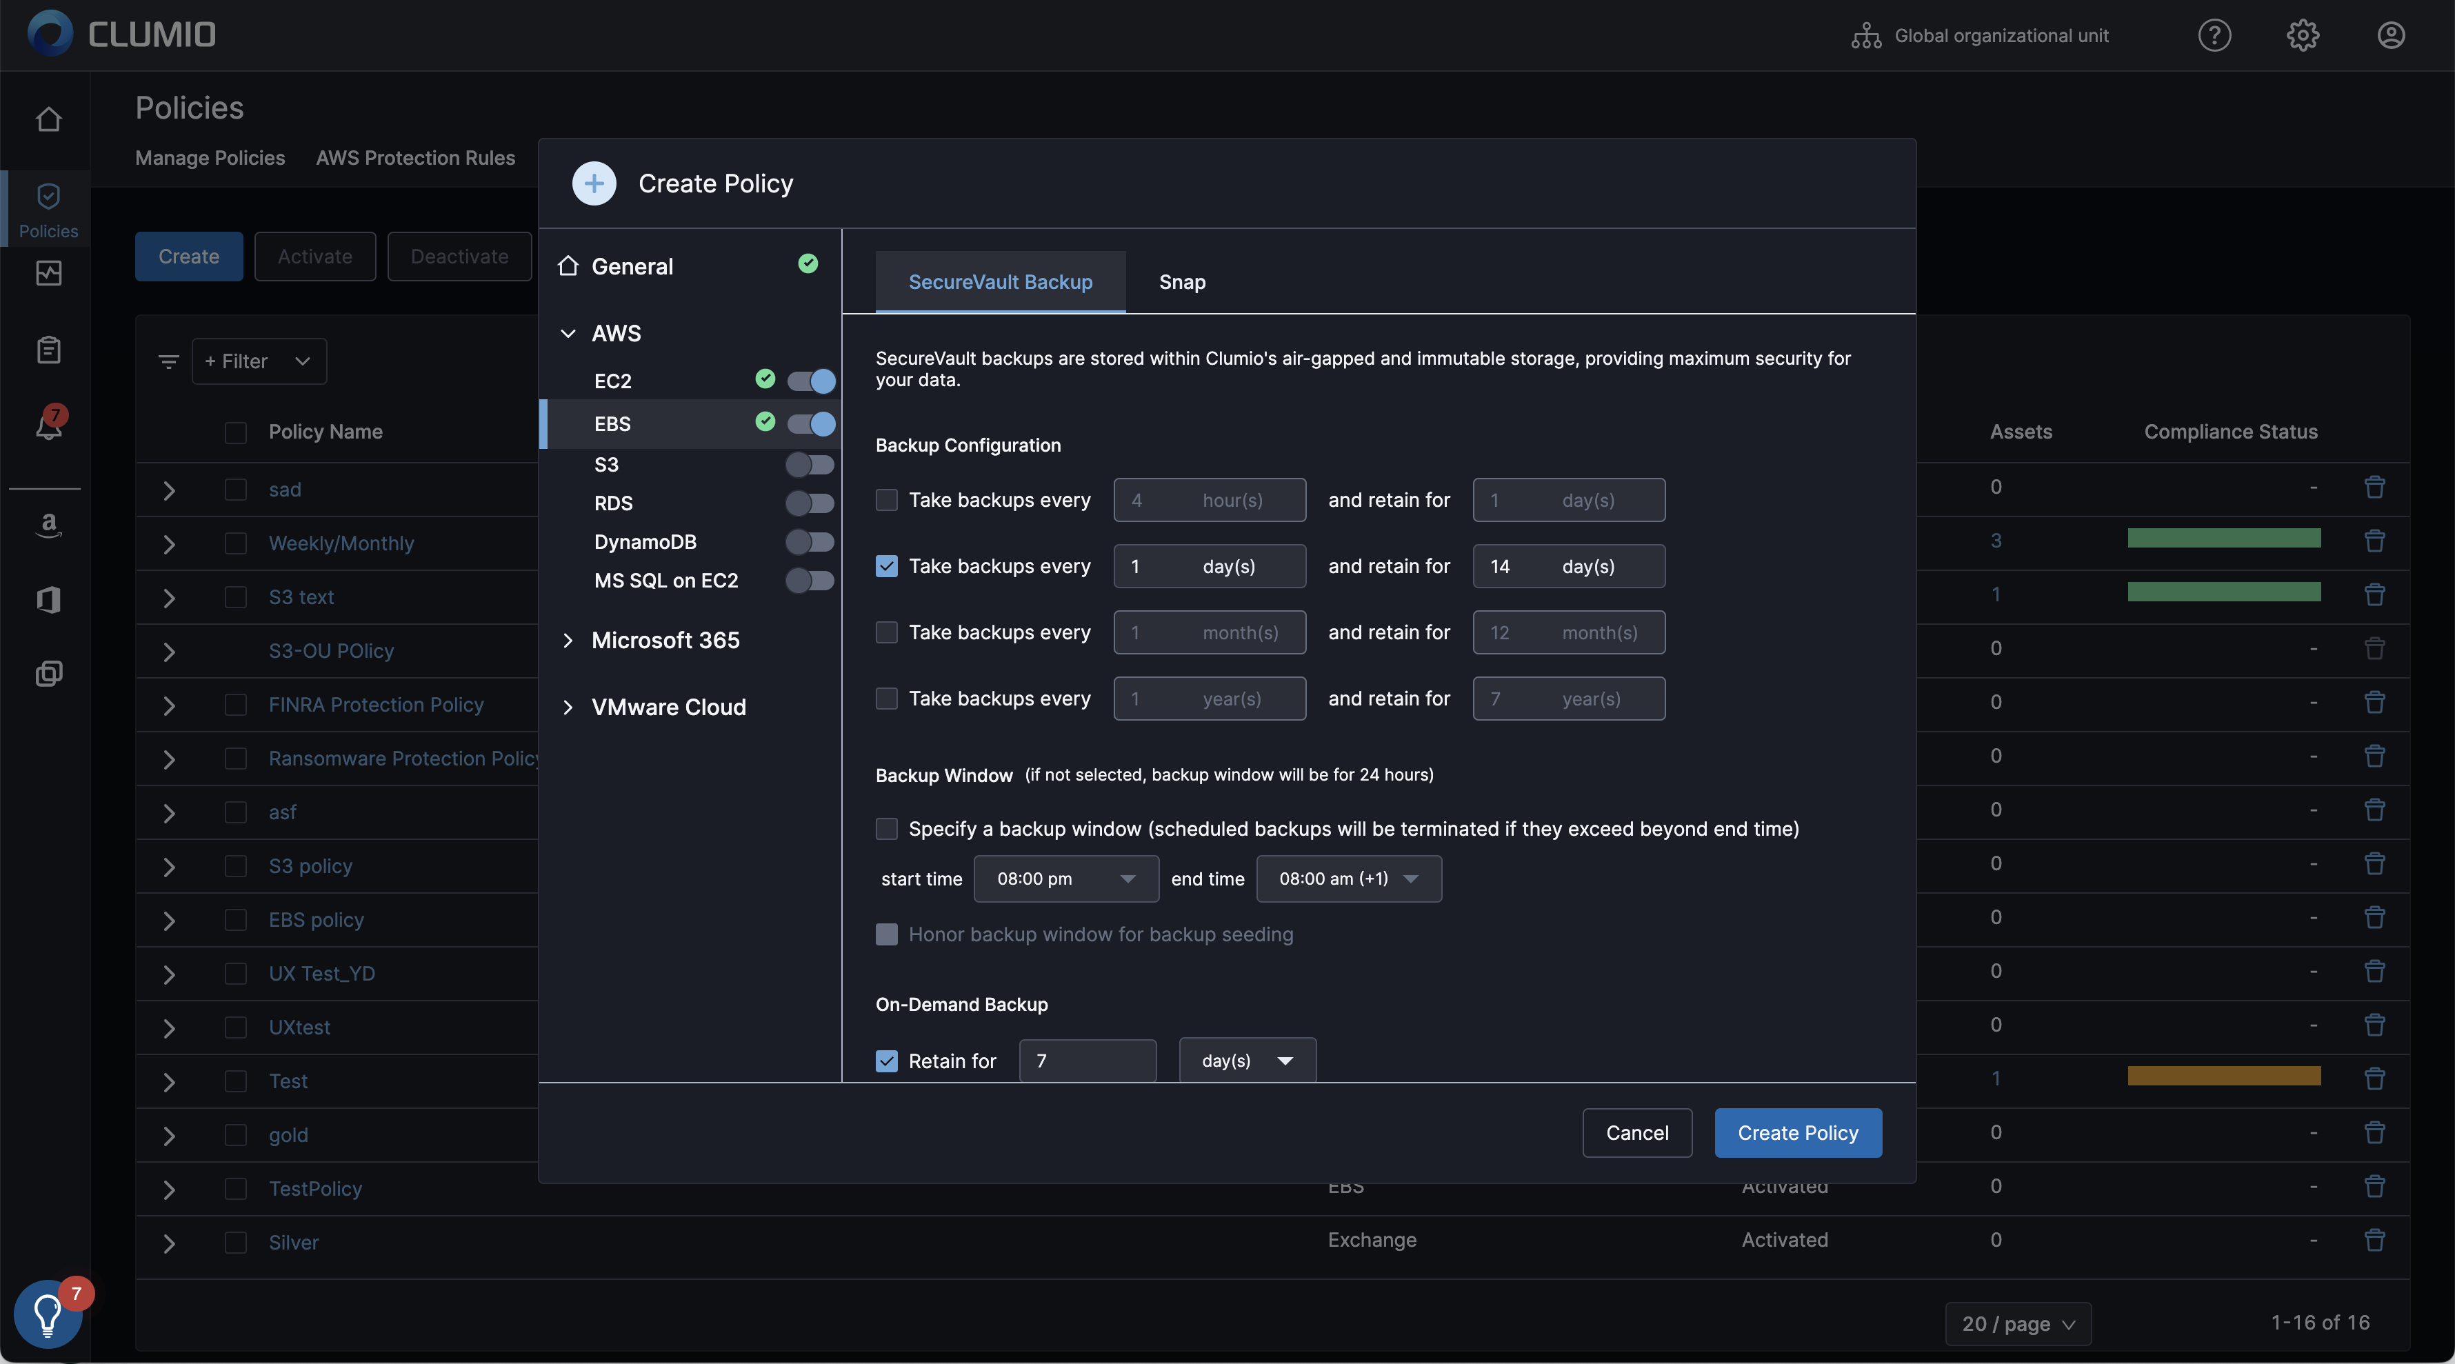Check Specify a backup window checkbox
The image size is (2455, 1364).
pyautogui.click(x=886, y=828)
